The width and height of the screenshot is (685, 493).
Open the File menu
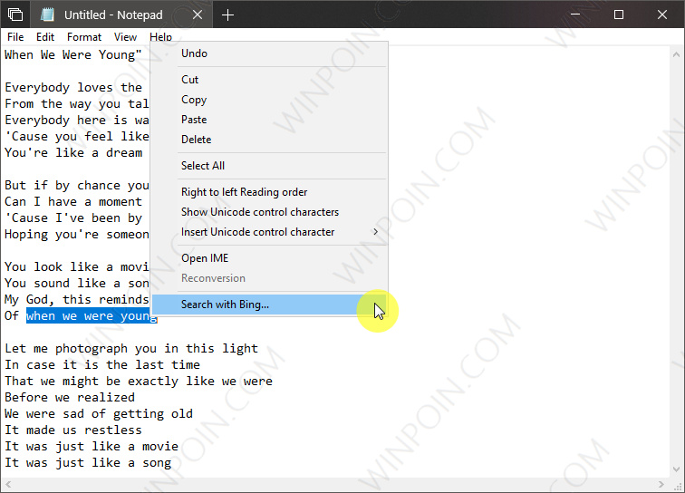pos(15,37)
